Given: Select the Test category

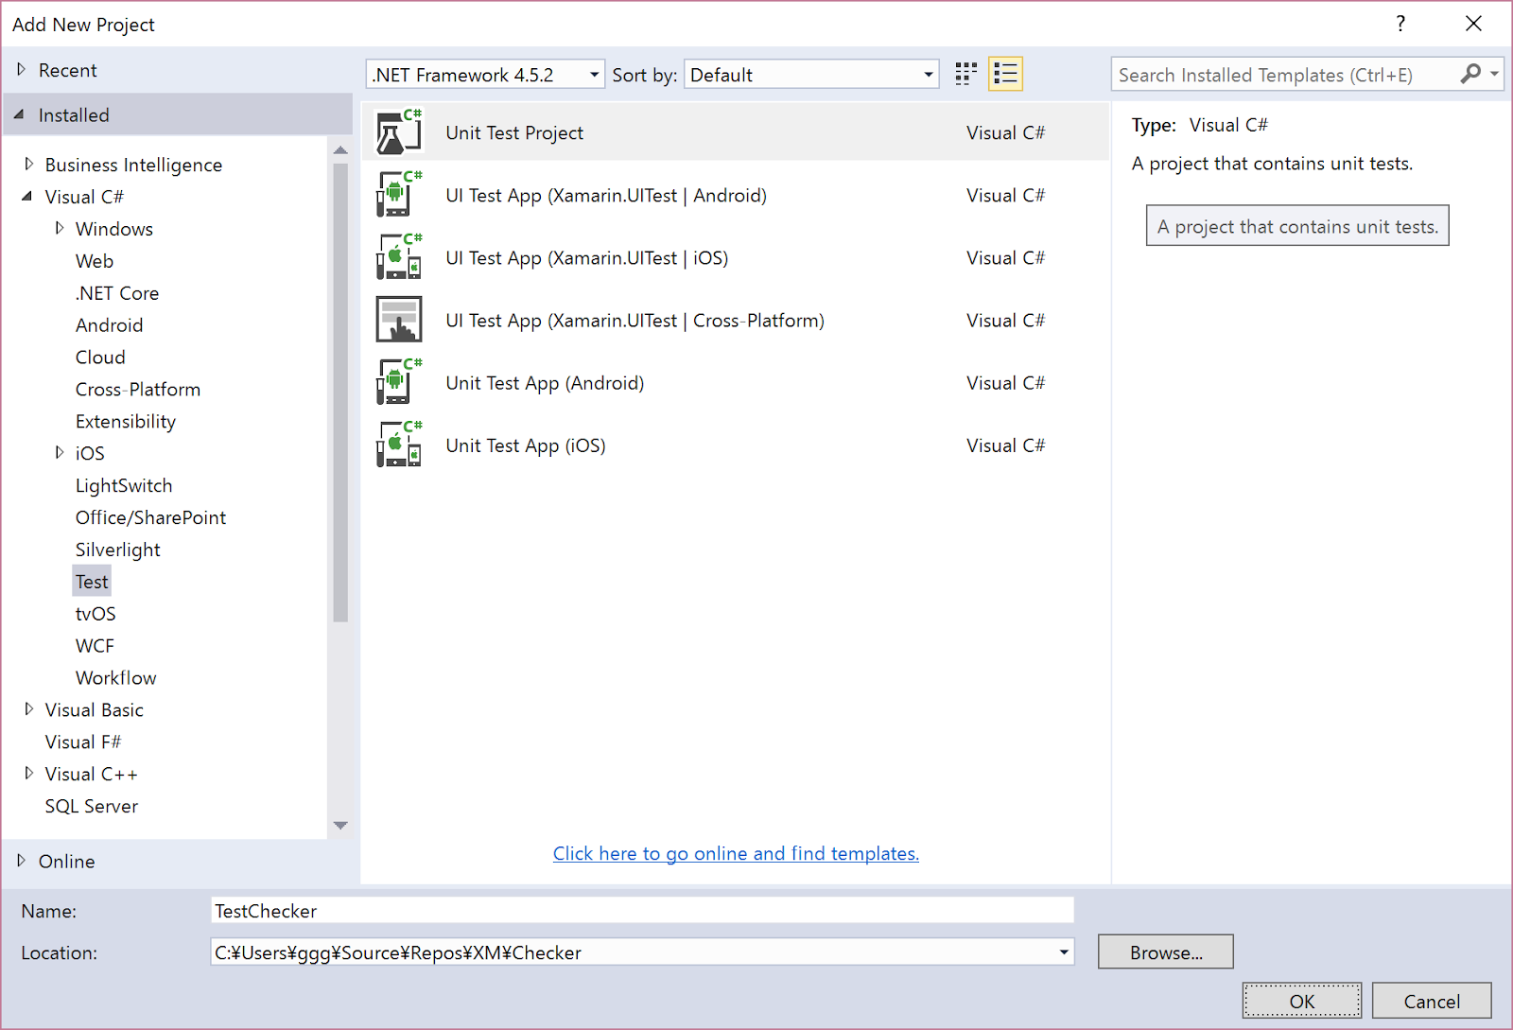Looking at the screenshot, I should coord(92,582).
